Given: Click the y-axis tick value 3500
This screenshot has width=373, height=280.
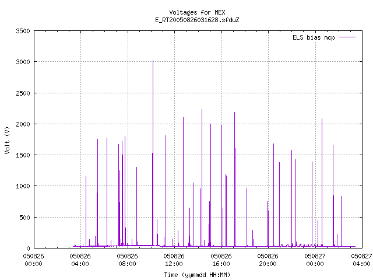Looking at the screenshot, I should [23, 31].
